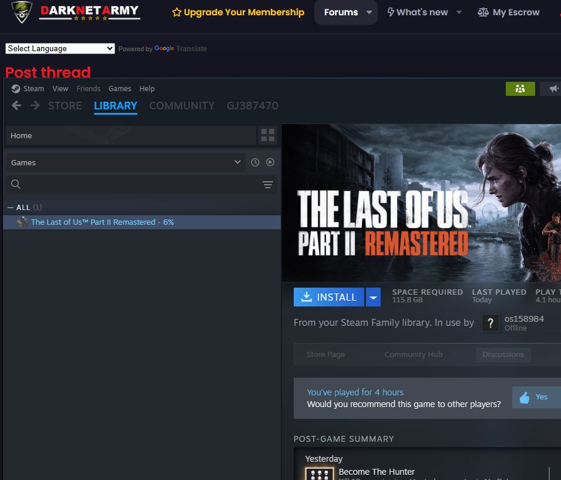Open the Community Hub link
The image size is (561, 480).
coord(413,354)
